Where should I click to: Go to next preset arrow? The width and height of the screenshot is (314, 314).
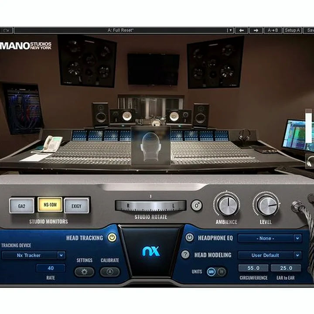256,31
